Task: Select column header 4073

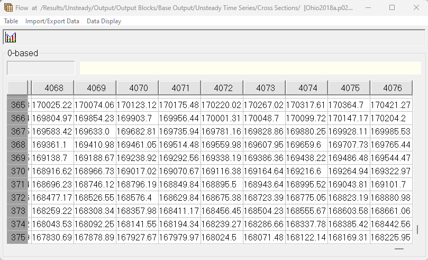Action: (265, 88)
